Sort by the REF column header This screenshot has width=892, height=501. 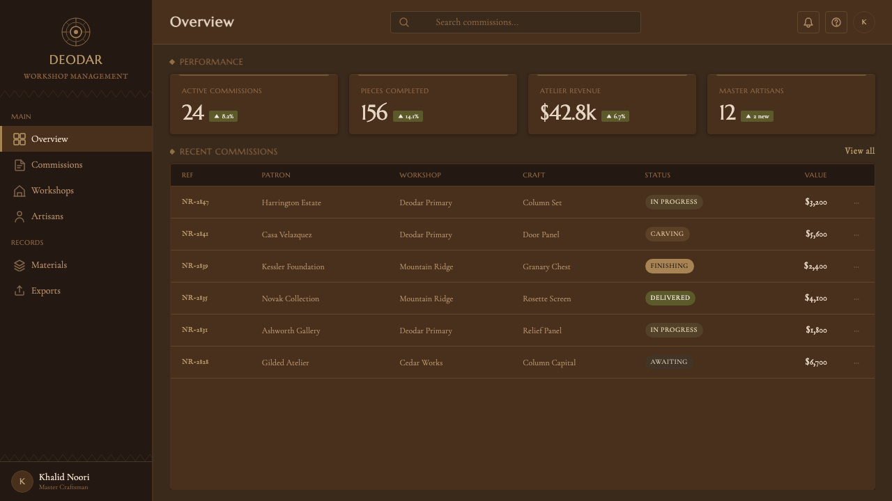(x=187, y=175)
